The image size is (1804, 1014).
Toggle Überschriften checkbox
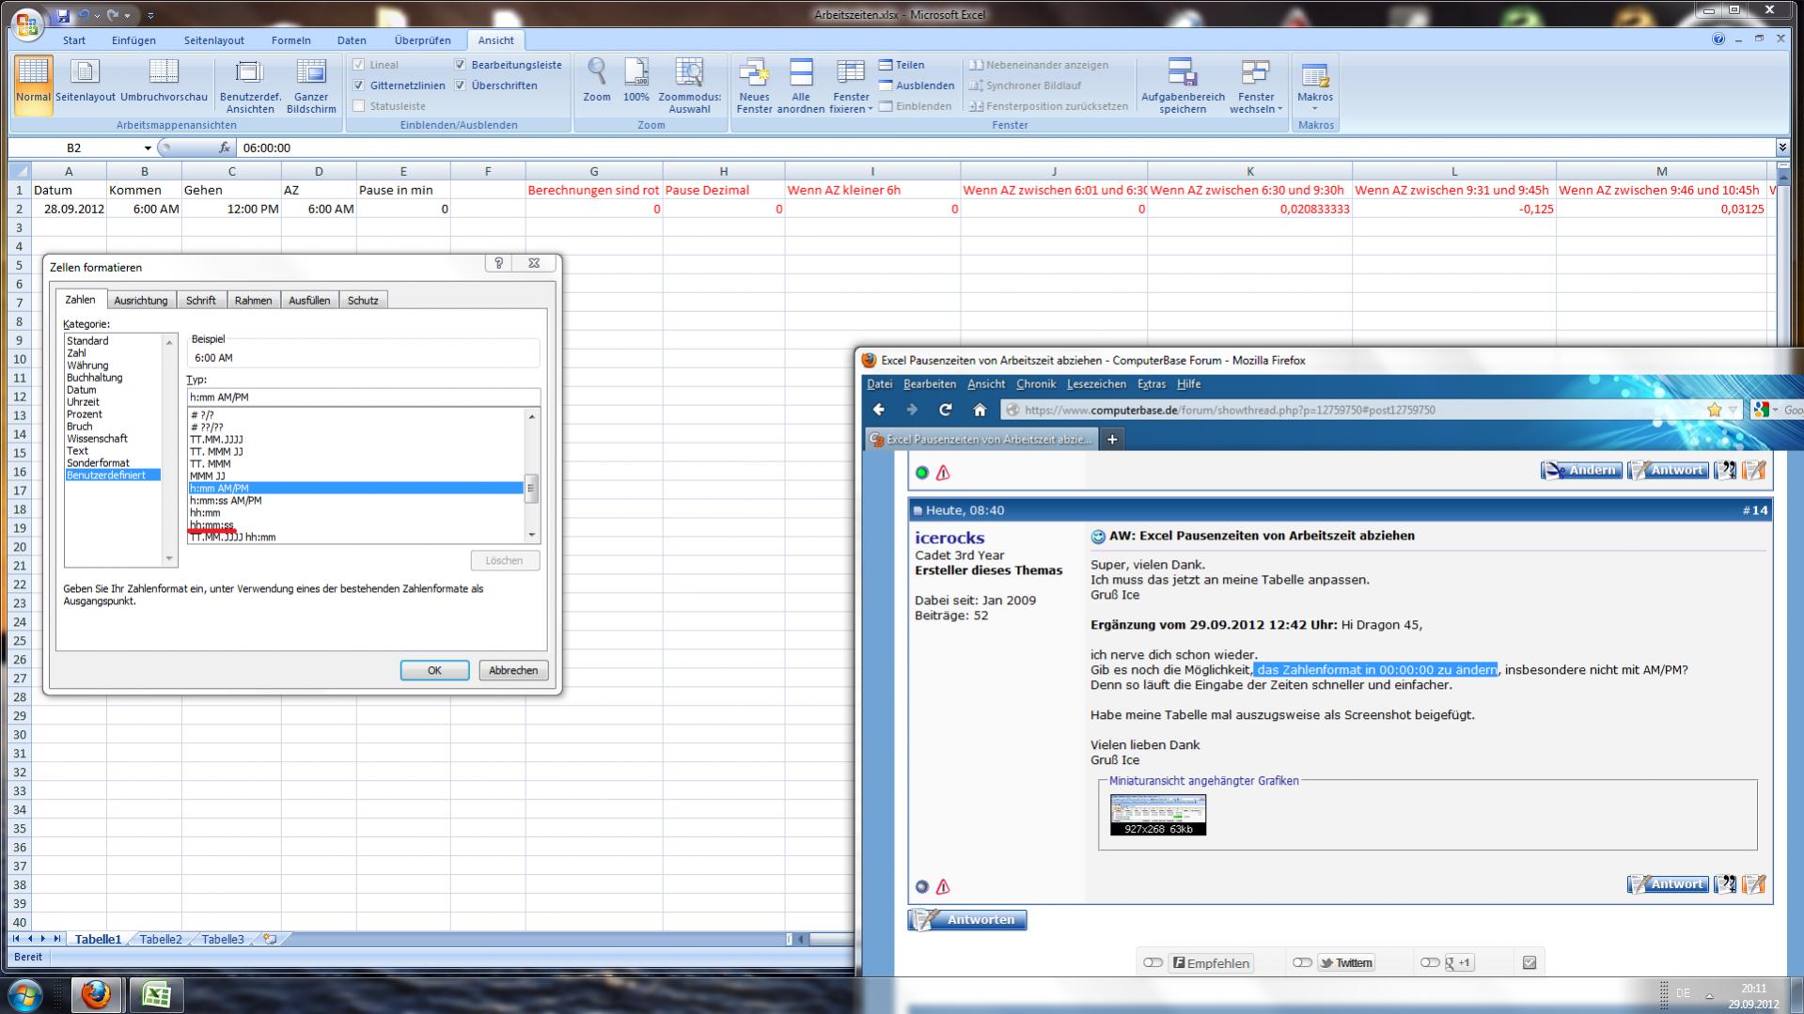(x=461, y=86)
